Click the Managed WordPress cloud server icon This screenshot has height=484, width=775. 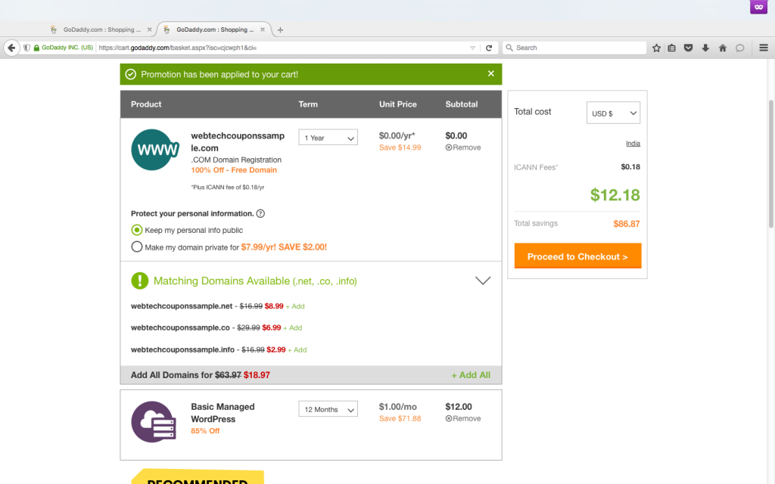tap(154, 422)
